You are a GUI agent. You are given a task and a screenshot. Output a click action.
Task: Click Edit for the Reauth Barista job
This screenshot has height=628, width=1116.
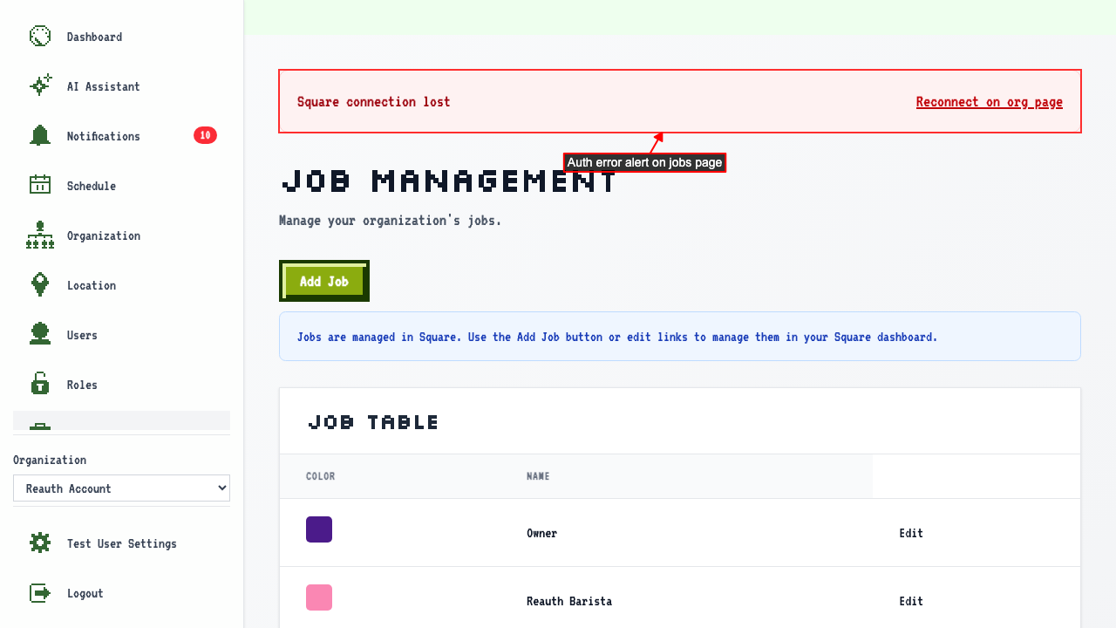pos(911,601)
